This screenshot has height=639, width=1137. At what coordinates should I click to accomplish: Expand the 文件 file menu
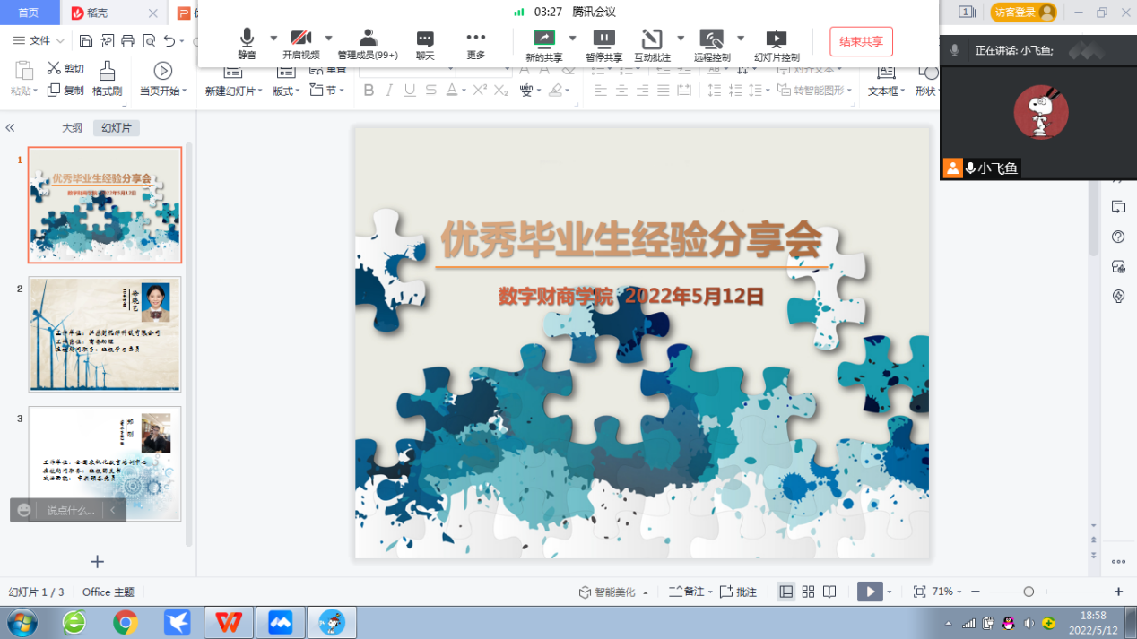tap(39, 40)
